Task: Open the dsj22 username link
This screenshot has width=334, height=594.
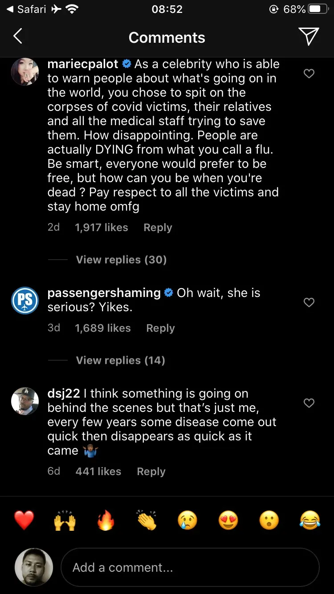Action: point(64,394)
